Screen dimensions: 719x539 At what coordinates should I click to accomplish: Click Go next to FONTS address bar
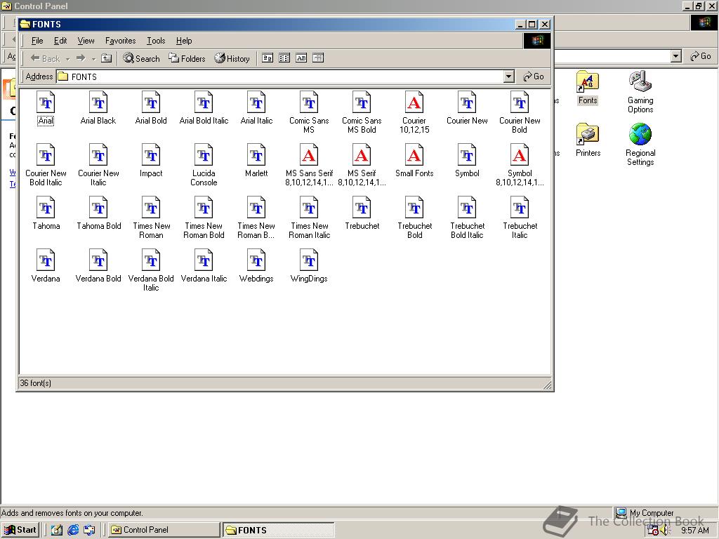[534, 76]
